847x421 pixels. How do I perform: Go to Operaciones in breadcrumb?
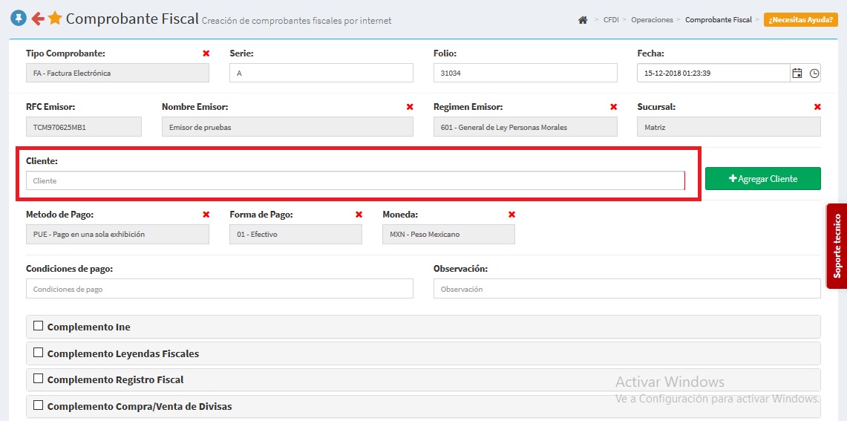click(652, 20)
